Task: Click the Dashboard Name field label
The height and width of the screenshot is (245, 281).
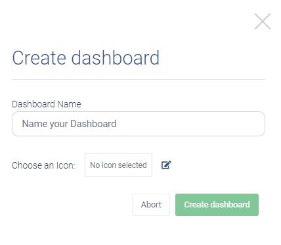Action: coord(47,104)
